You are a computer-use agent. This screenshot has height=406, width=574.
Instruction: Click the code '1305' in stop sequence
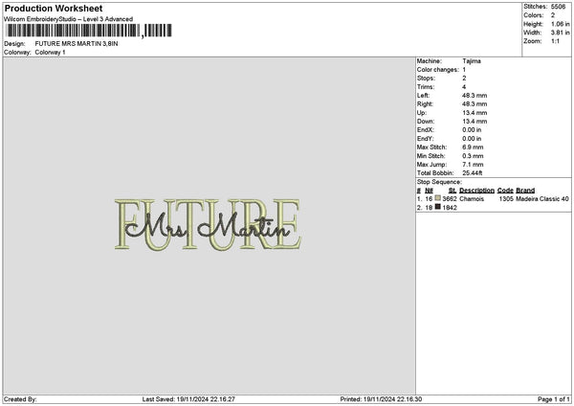[x=506, y=199]
